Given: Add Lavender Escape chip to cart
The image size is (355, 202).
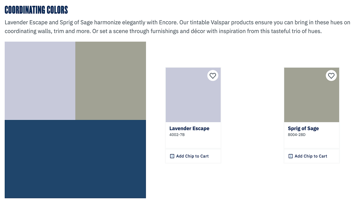Looking at the screenshot, I should point(193,156).
